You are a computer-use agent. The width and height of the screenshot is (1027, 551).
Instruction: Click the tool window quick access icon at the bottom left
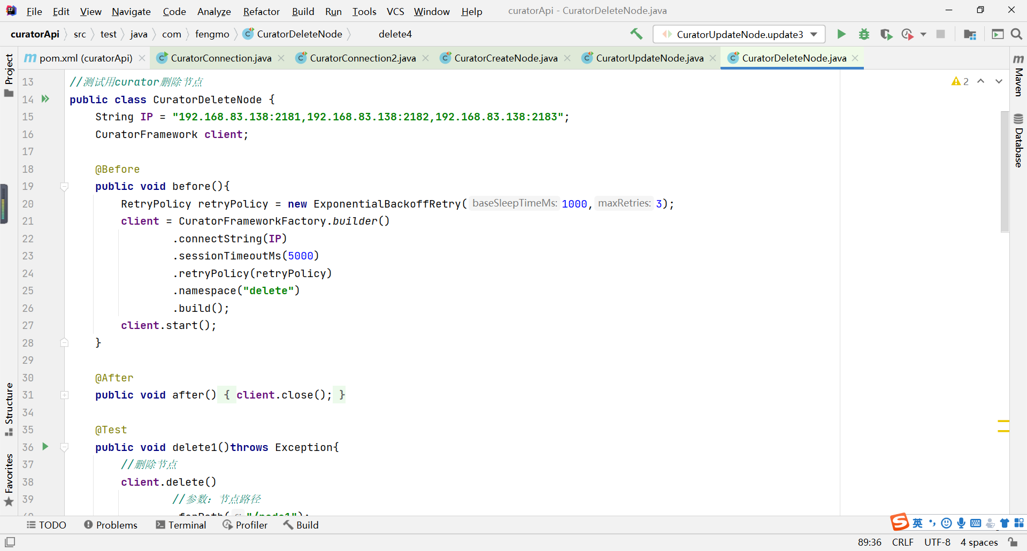(10, 542)
